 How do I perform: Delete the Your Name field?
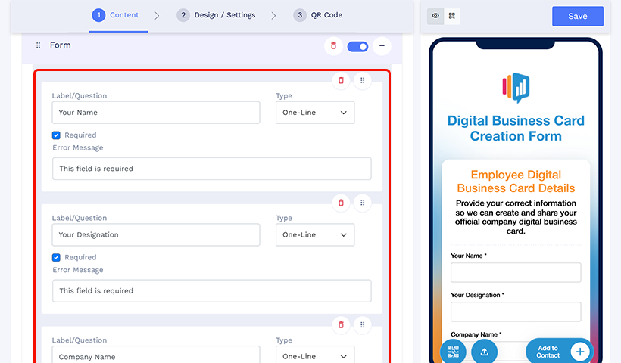341,80
